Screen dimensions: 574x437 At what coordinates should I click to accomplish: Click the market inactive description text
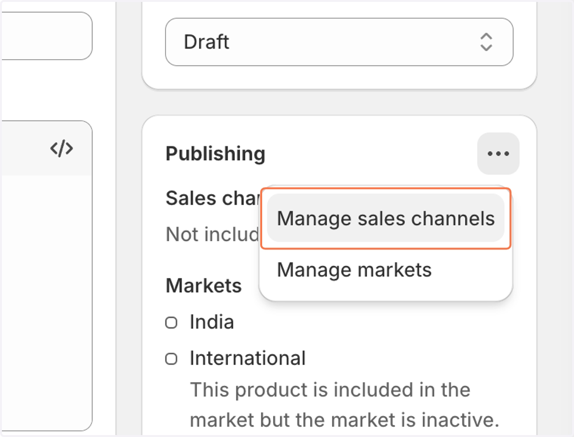click(x=344, y=405)
